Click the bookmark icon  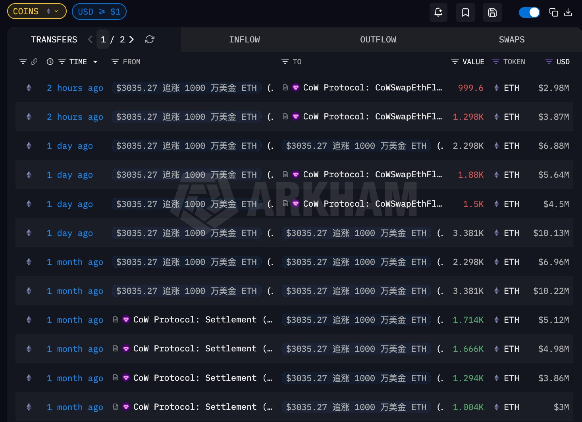point(465,12)
